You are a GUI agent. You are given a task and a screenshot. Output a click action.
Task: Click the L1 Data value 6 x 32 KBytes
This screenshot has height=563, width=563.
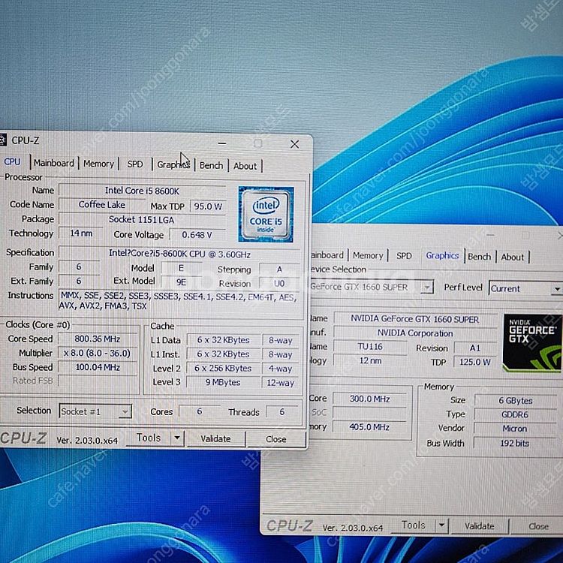tap(223, 340)
